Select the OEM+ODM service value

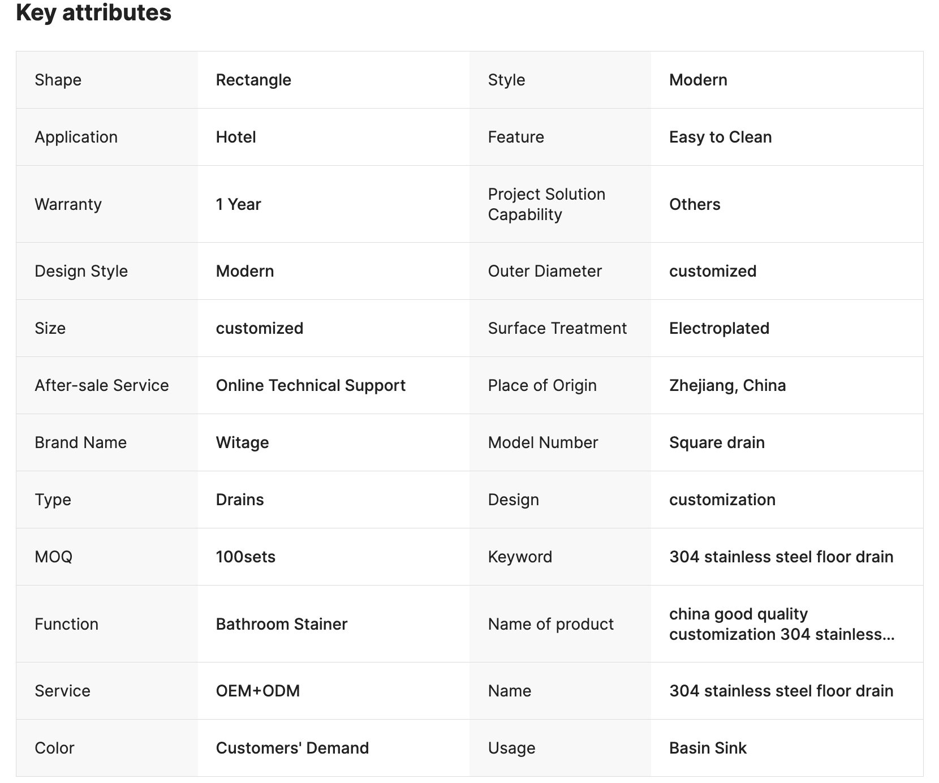(258, 691)
